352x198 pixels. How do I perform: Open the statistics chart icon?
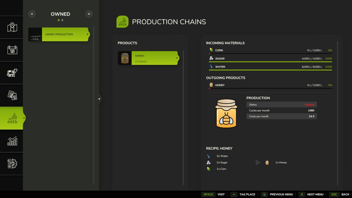pos(12,141)
